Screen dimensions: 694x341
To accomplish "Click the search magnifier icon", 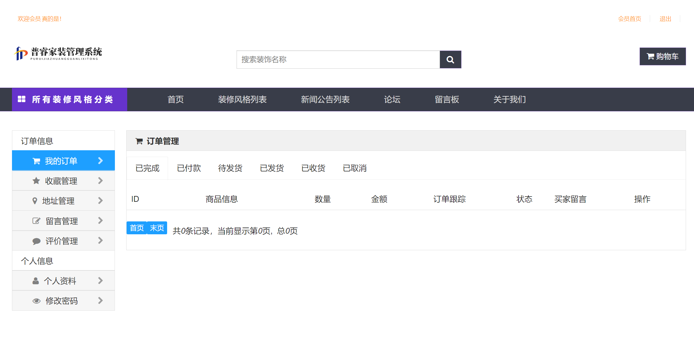I will click(450, 59).
